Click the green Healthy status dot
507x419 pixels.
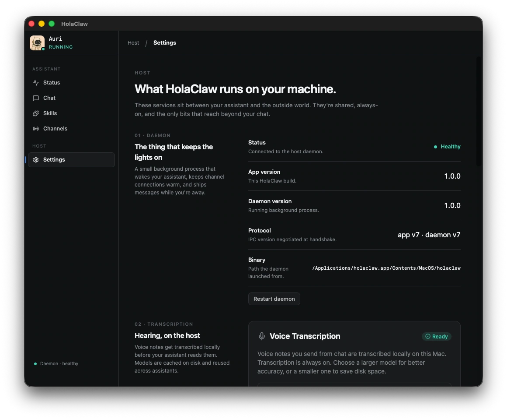(436, 147)
